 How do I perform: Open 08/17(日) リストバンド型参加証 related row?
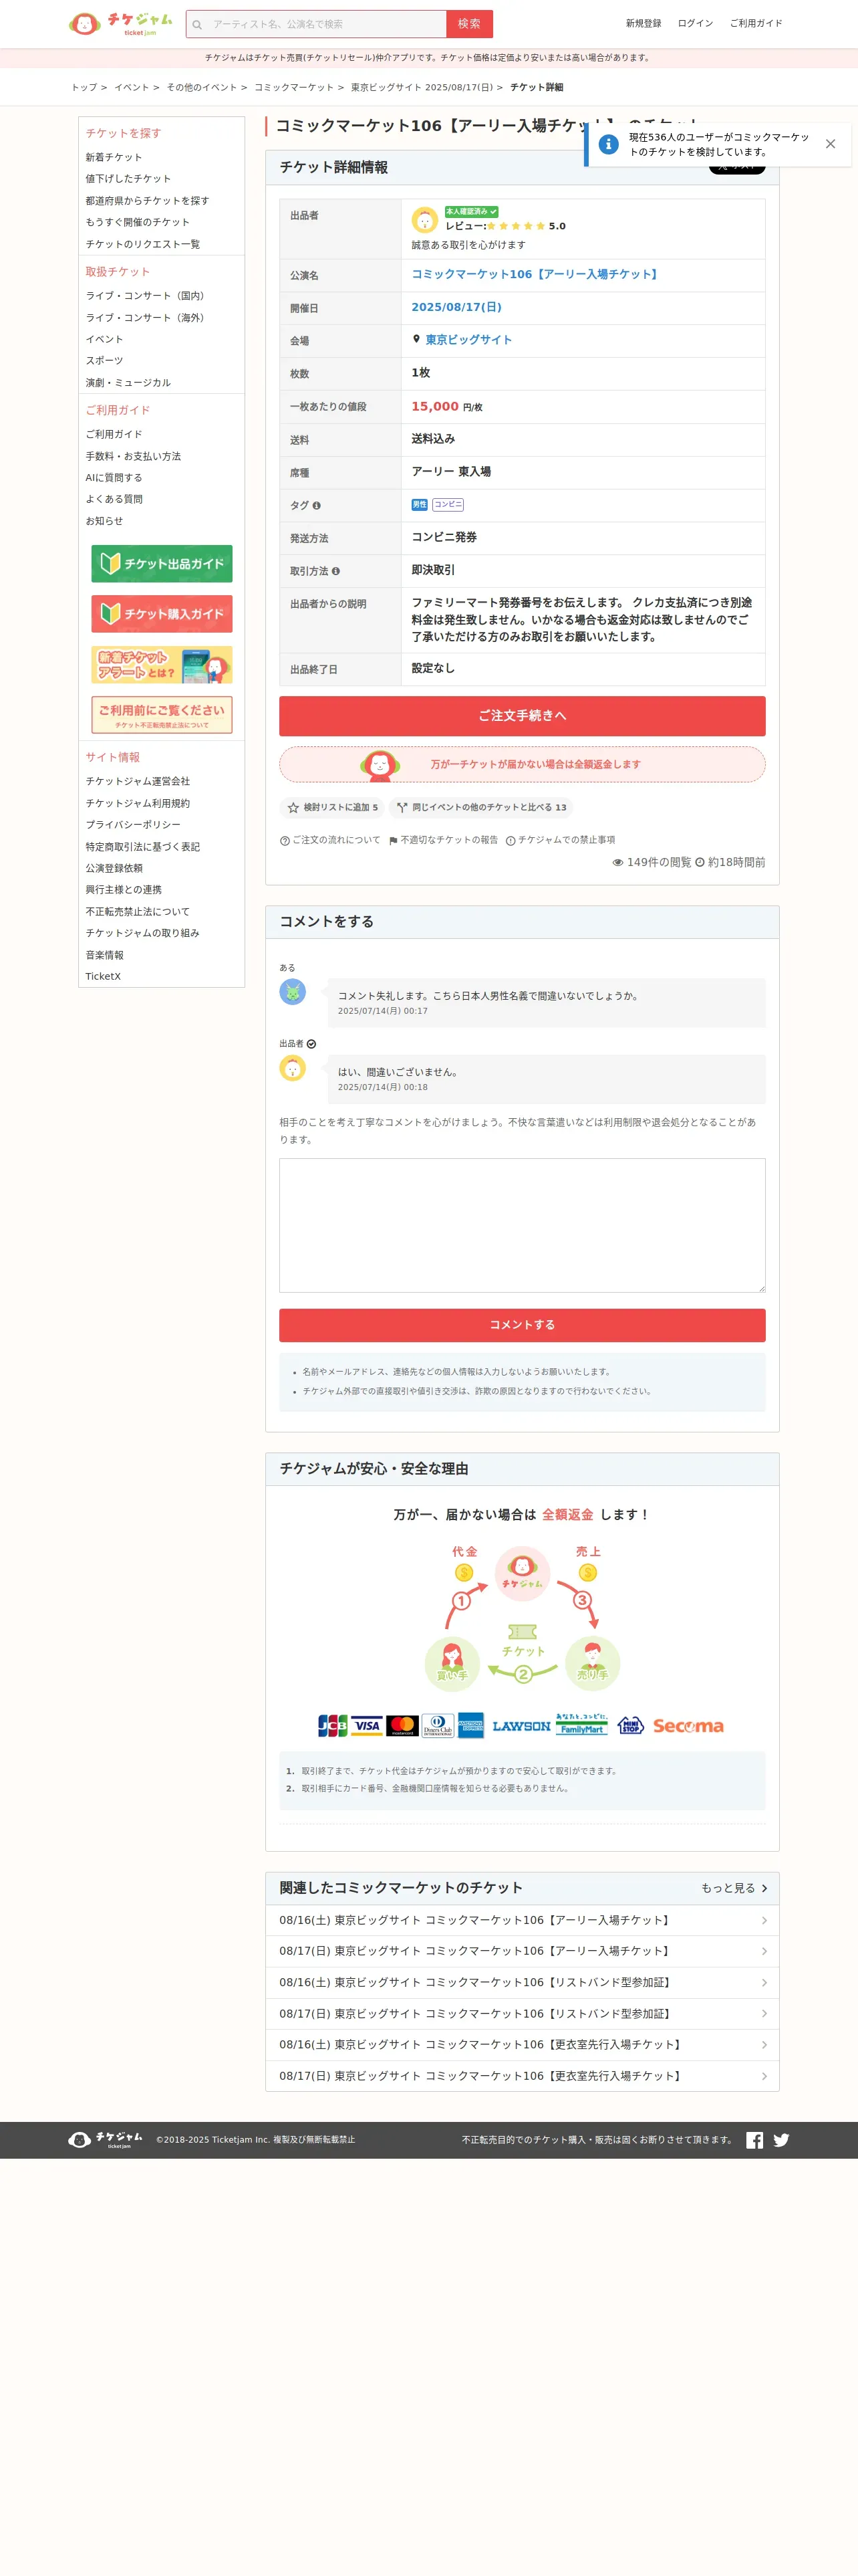click(523, 2014)
